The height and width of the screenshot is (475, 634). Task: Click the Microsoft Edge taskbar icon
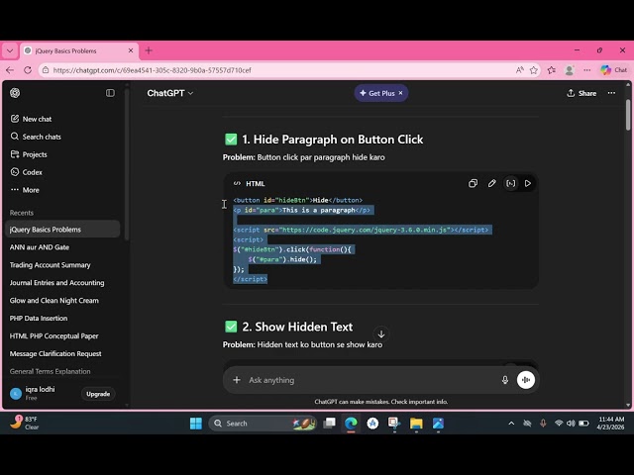[x=351, y=424]
